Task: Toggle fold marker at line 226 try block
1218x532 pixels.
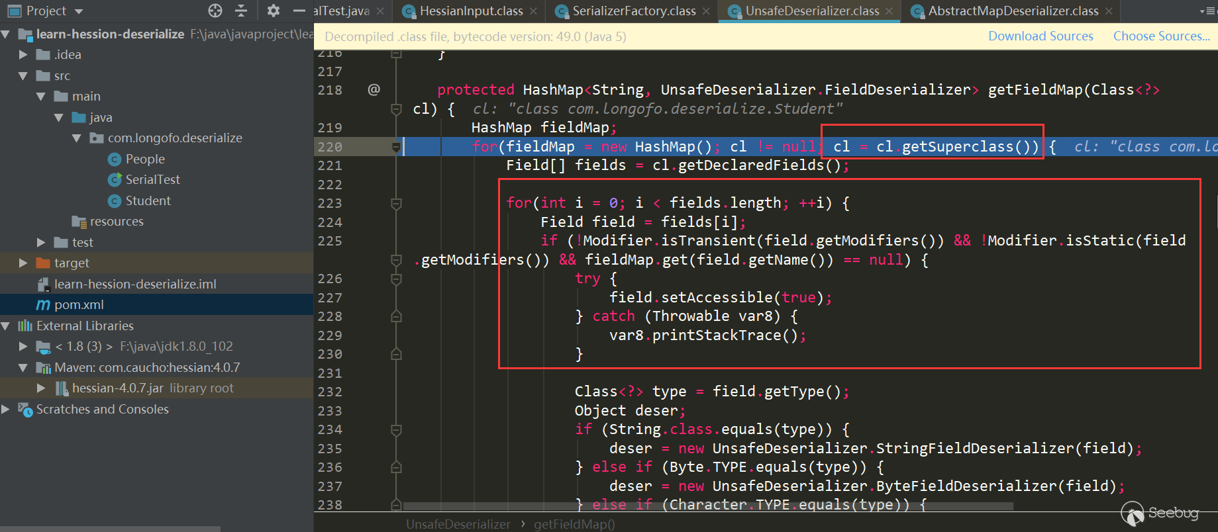Action: point(396,279)
